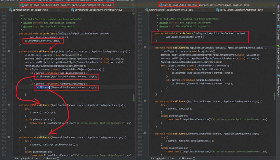Open the DefaultApplicationArguments.java tab
This screenshot has width=280, height=160.
(241, 10)
